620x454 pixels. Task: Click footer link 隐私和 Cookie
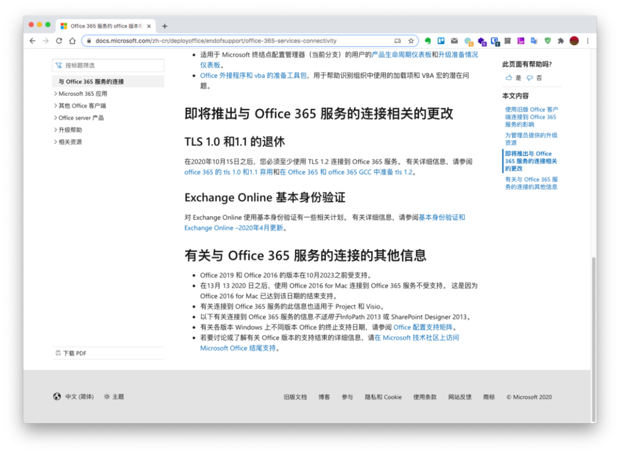(x=383, y=397)
